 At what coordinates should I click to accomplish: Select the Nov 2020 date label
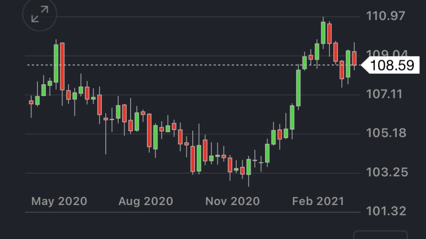[232, 202]
